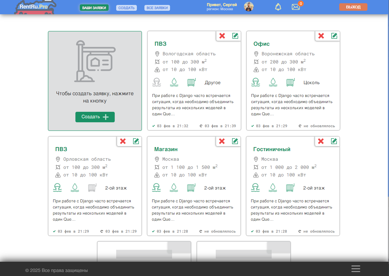389x276 pixels.
Task: Edit the ПВЗ Вологодская область request
Action: (235, 36)
